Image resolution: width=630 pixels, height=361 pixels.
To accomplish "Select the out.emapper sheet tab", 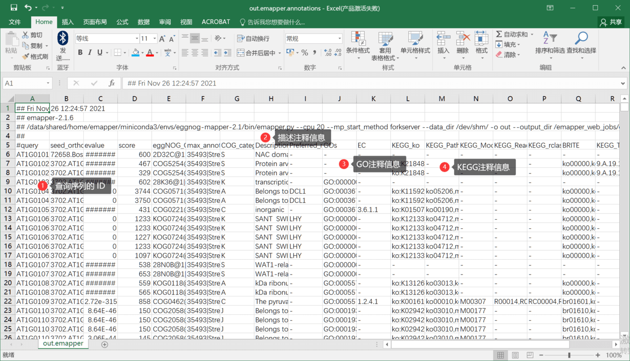I will [64, 344].
